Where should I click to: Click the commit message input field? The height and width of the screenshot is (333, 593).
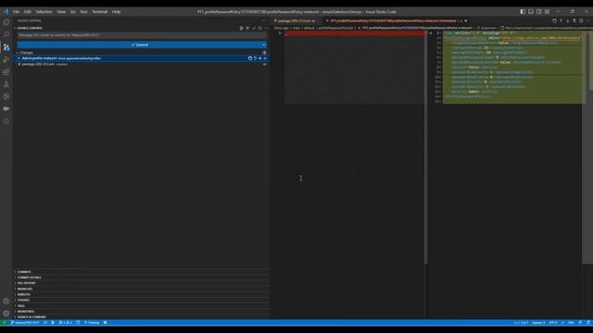(142, 35)
